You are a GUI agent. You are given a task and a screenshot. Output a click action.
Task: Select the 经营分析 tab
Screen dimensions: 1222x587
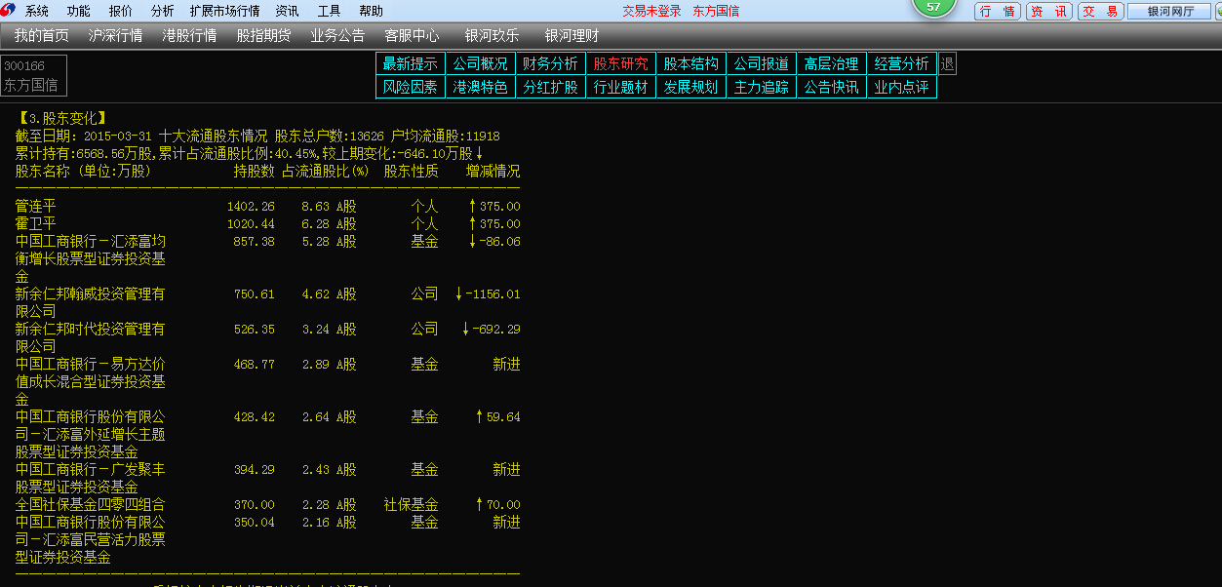click(x=902, y=63)
